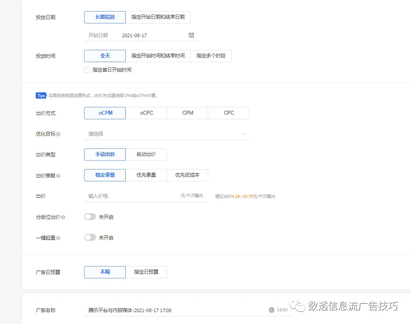Image resolution: width=411 pixels, height=324 pixels.
Task: Open calendar icon for start date
Action: pos(191,35)
